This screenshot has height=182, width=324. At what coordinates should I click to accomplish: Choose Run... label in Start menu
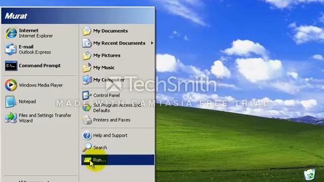pos(100,160)
